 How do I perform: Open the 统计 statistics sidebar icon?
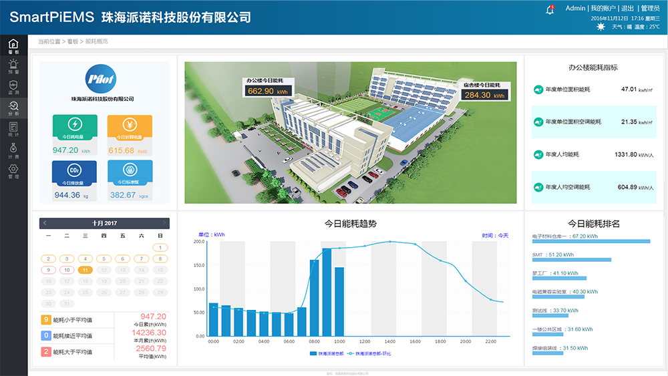click(13, 129)
